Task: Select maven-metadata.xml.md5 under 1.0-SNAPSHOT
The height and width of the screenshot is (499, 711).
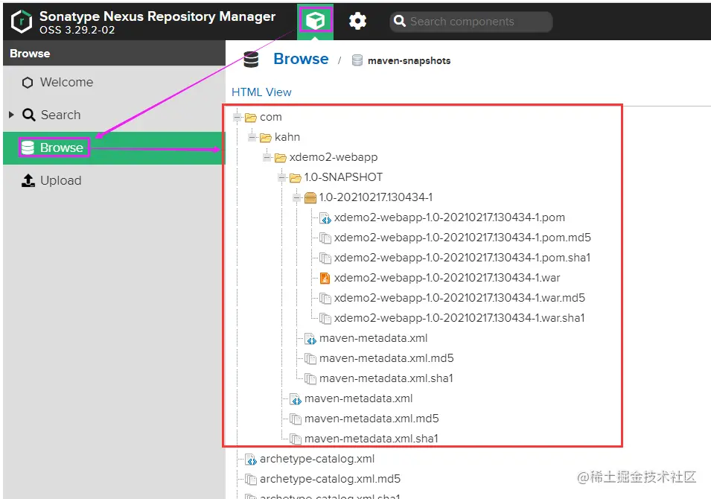Action: (386, 358)
